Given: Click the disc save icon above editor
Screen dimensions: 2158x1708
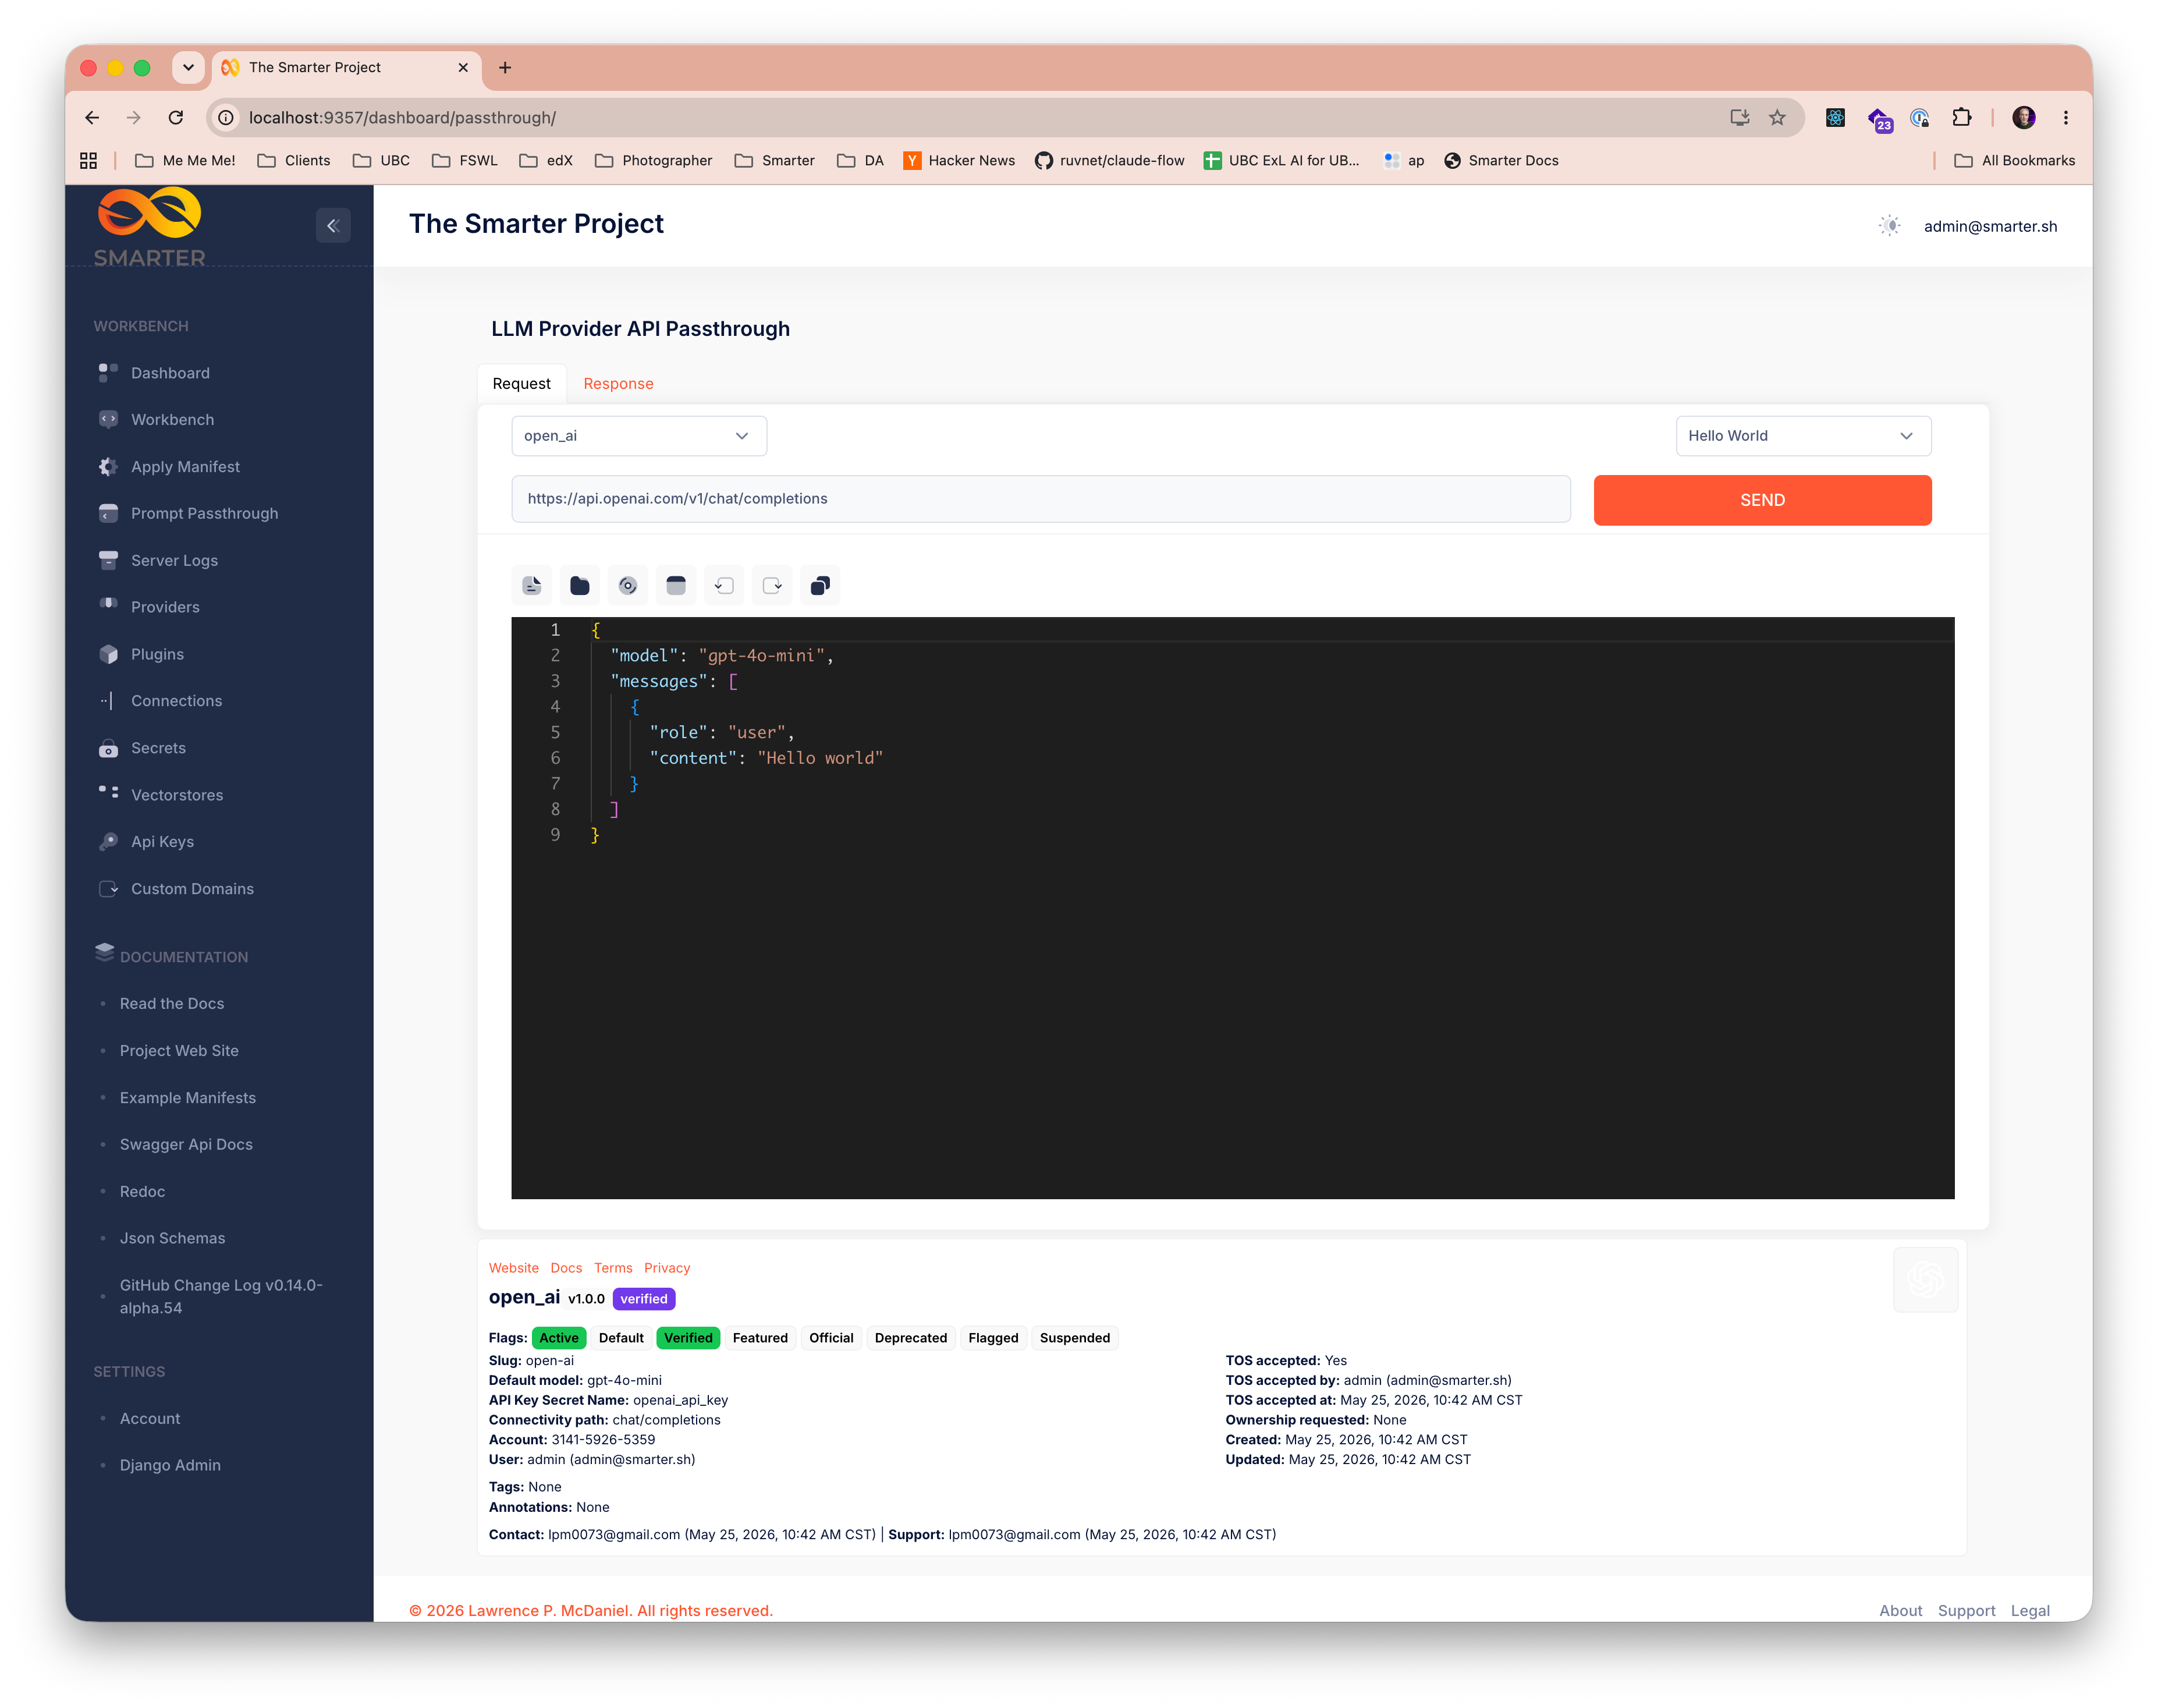Looking at the screenshot, I should click(x=628, y=586).
